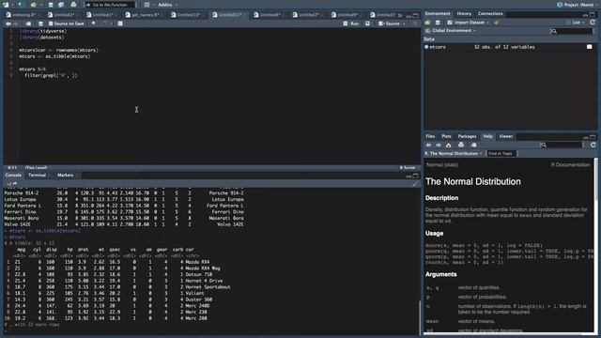This screenshot has width=601, height=338.
Task: Open the workspace panes grid icon
Action: (146, 5)
